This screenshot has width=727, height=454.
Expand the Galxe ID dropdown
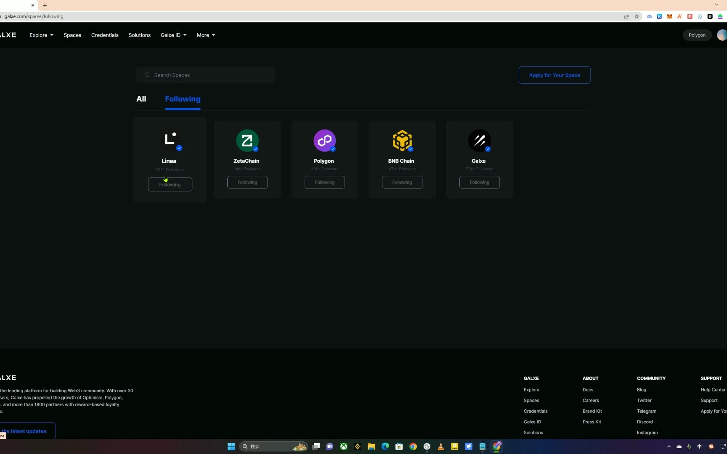coord(173,35)
